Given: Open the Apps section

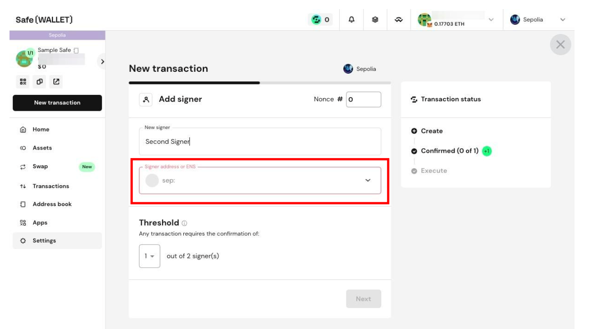Looking at the screenshot, I should point(57,223).
